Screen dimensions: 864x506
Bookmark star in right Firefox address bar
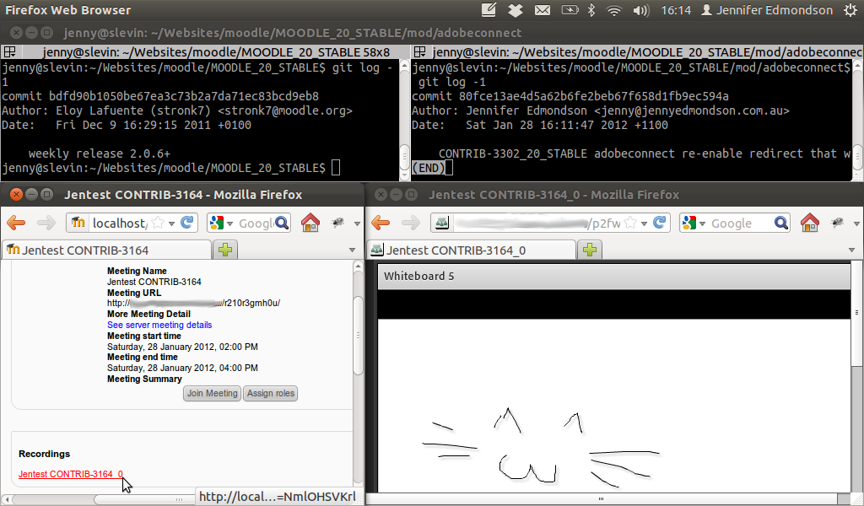tap(630, 223)
